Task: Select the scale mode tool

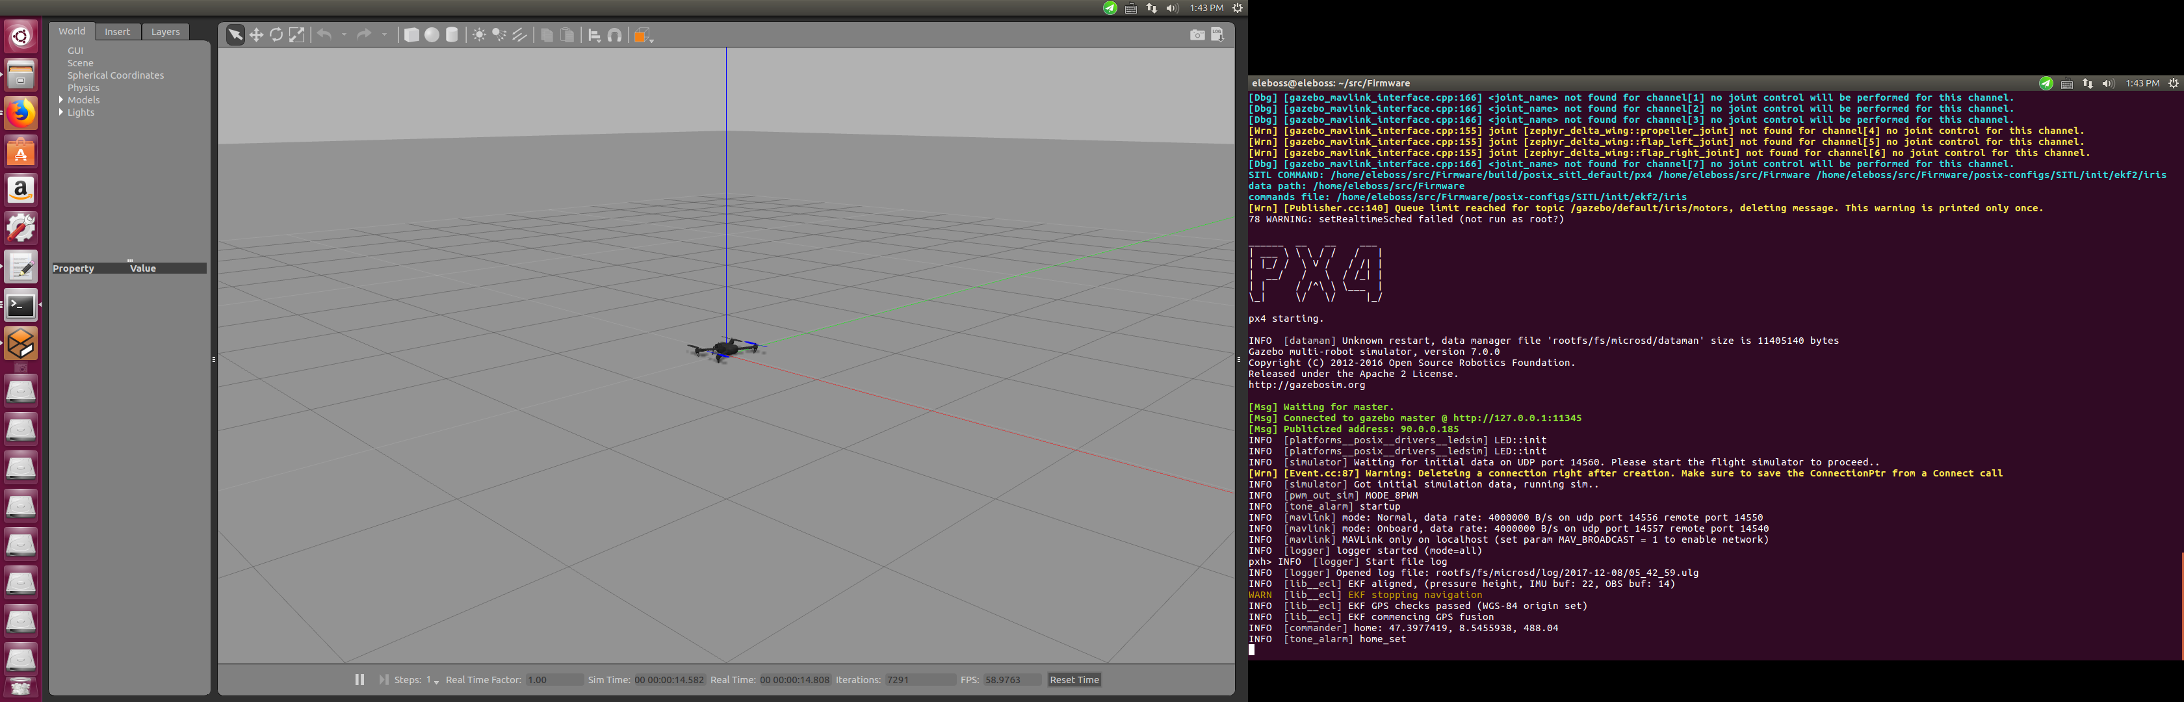Action: (x=297, y=34)
